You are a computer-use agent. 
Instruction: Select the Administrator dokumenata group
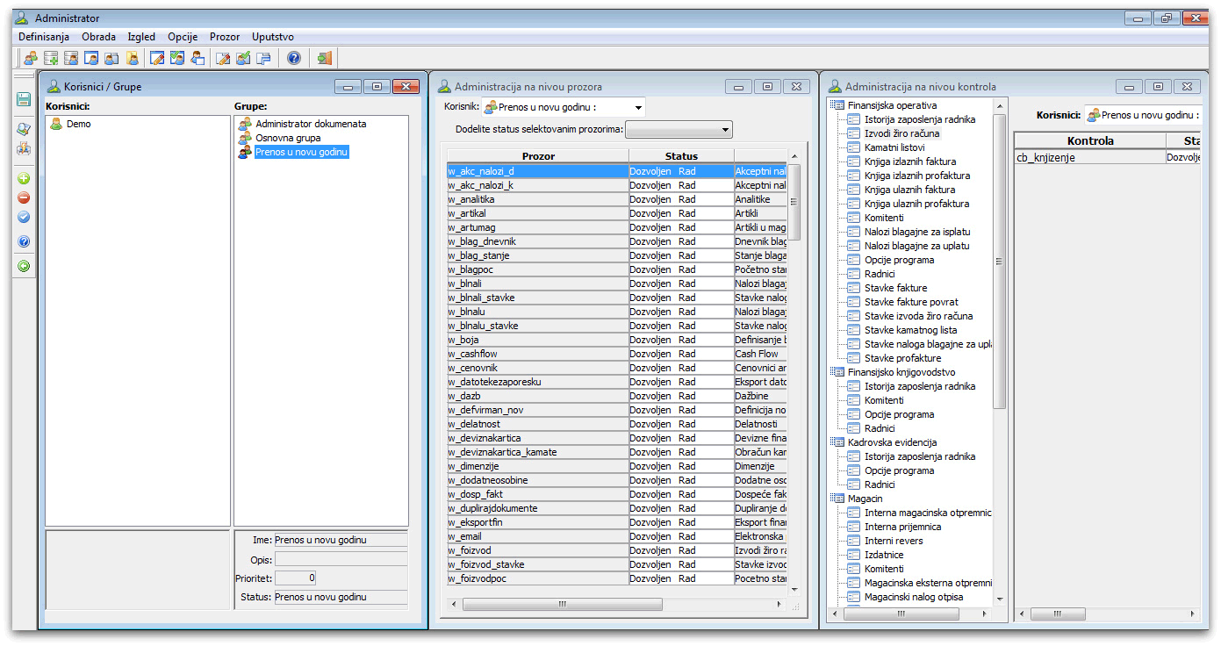311,124
